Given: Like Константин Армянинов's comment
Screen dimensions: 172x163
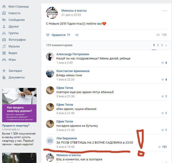Looking at the screenshot, I should pyautogui.click(x=162, y=80).
